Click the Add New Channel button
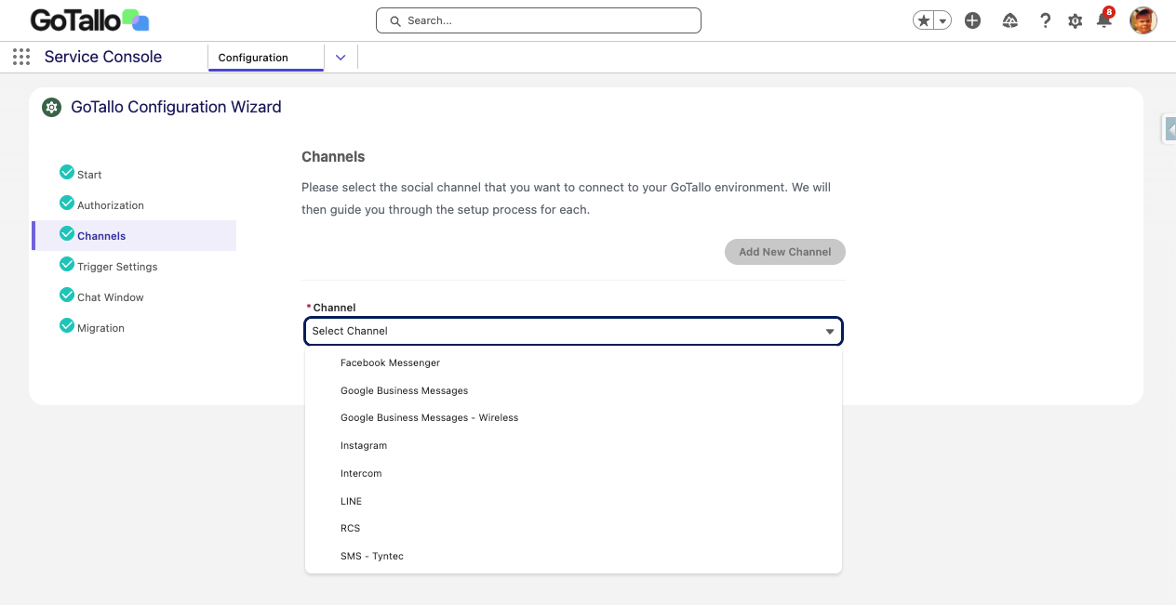The width and height of the screenshot is (1176, 605). click(784, 252)
